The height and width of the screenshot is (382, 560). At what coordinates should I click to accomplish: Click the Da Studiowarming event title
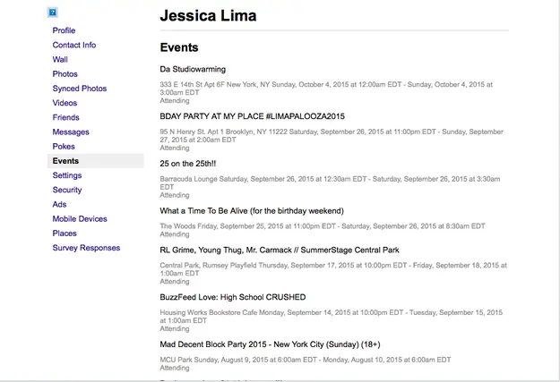[193, 69]
